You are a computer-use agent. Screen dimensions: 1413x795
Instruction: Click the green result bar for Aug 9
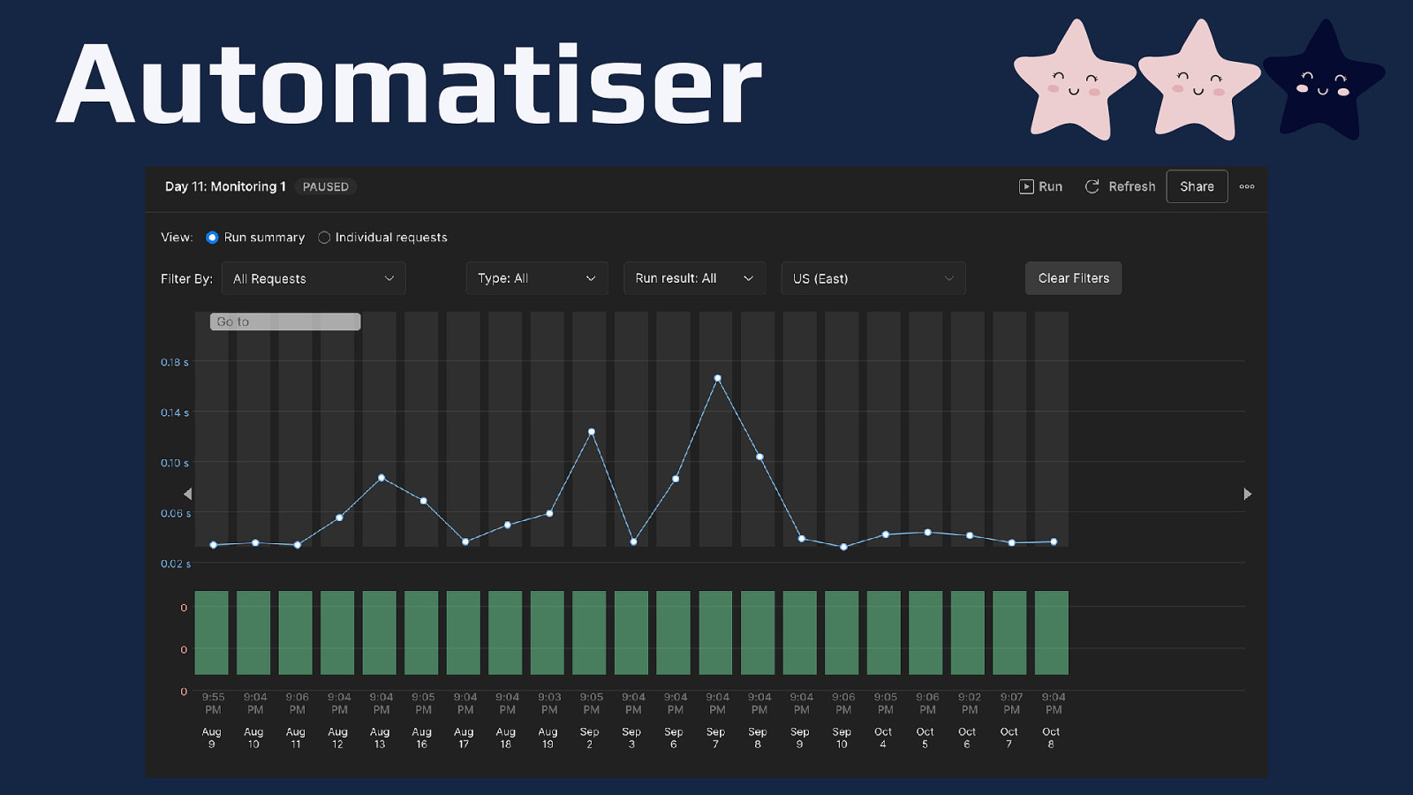(x=212, y=632)
